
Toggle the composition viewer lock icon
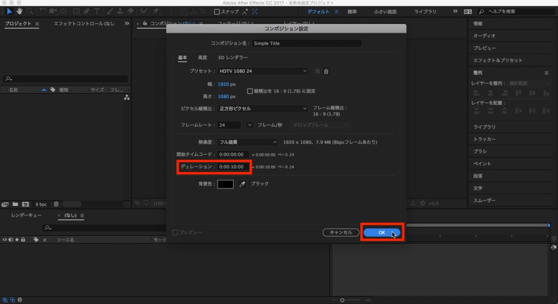coord(145,23)
